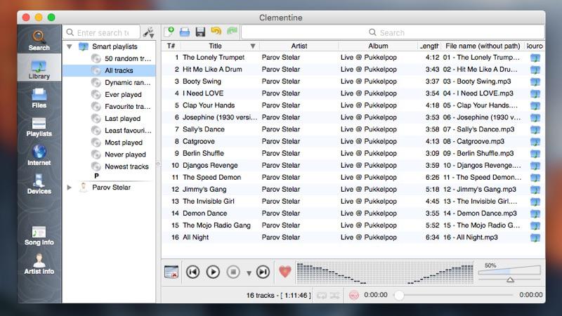Open the Devices sidebar tab

coord(39,184)
